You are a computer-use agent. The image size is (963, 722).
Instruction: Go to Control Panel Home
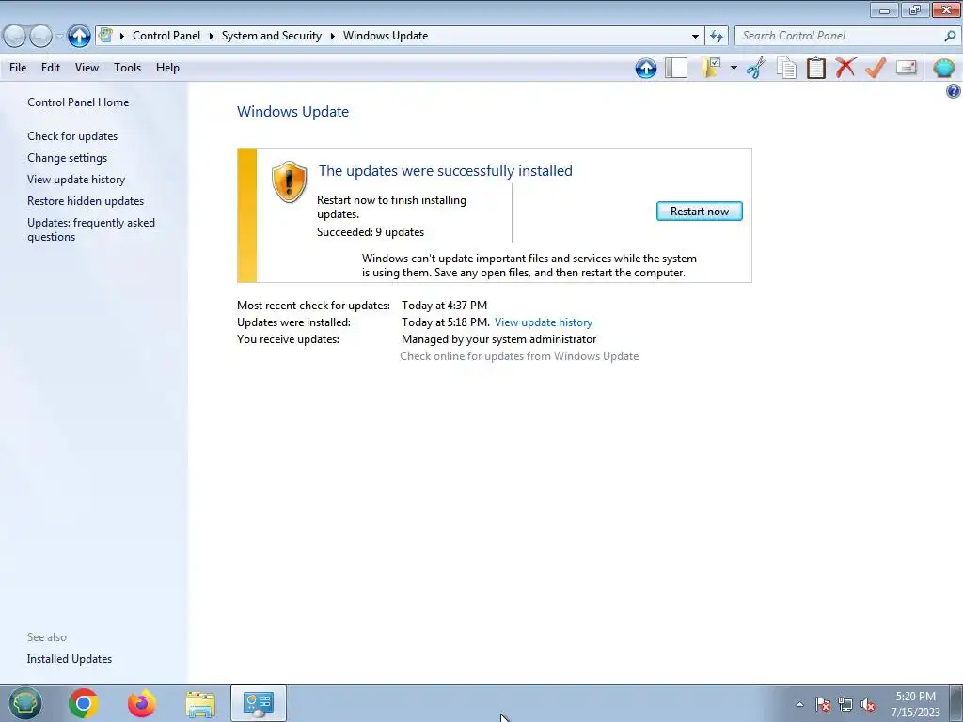[78, 102]
